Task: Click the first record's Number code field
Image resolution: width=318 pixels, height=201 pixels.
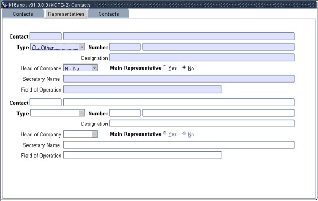Action: point(125,47)
